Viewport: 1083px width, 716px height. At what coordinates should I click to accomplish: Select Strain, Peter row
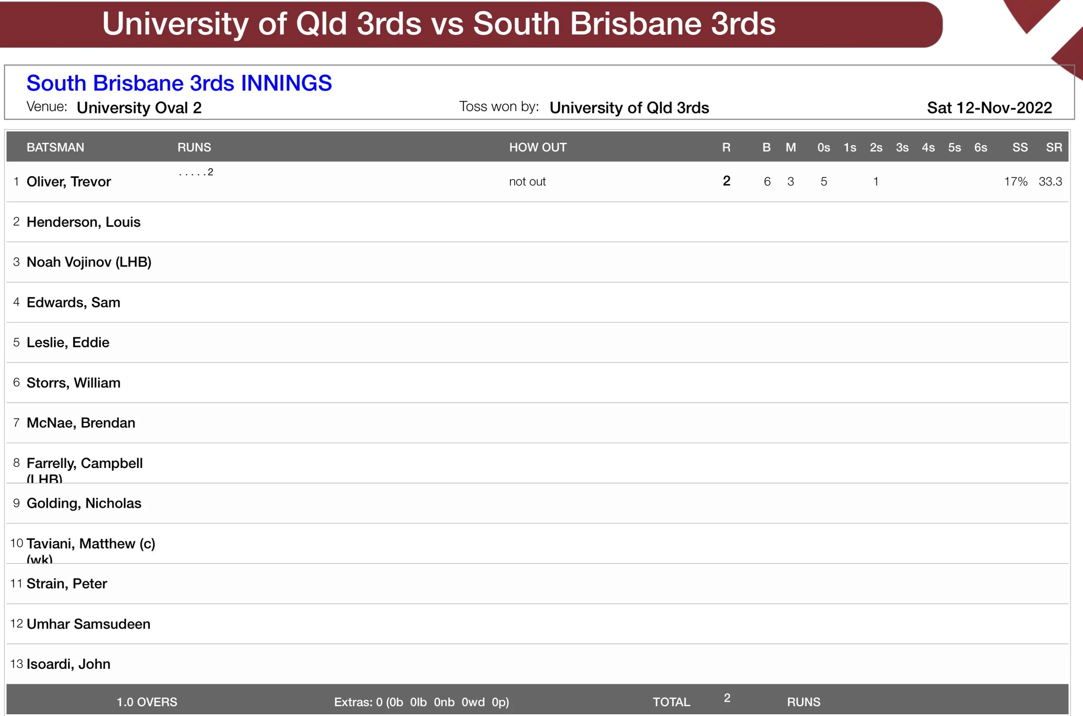[x=66, y=584]
